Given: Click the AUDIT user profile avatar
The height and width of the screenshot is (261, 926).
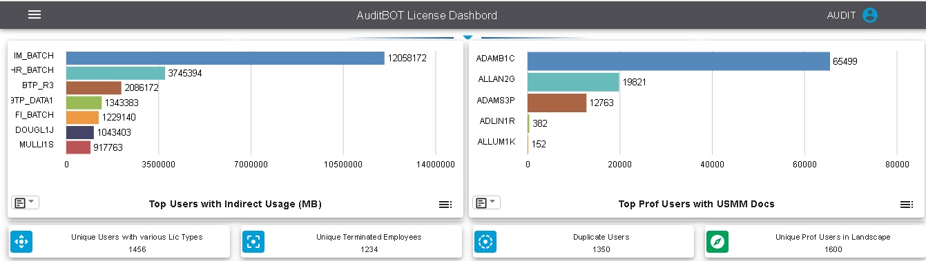Looking at the screenshot, I should (x=869, y=15).
